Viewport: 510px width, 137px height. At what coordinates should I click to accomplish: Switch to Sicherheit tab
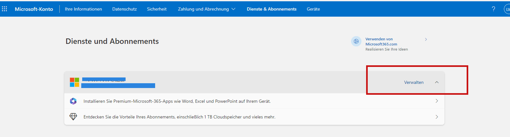(x=157, y=9)
